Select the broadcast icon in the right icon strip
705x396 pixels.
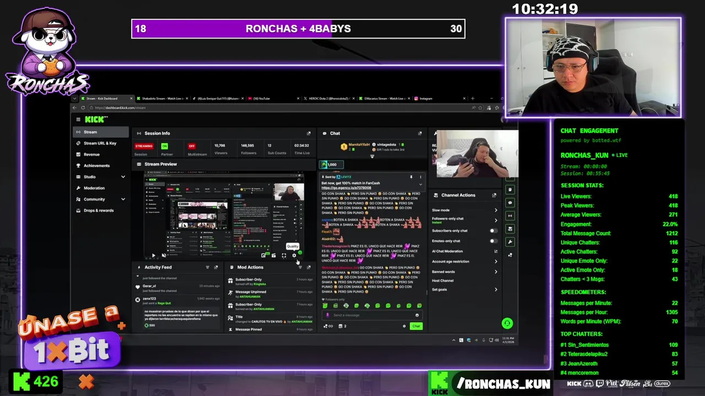point(510,216)
